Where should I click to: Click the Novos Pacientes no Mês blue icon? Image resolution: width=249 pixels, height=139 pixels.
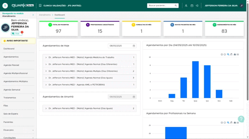(x=172, y=25)
